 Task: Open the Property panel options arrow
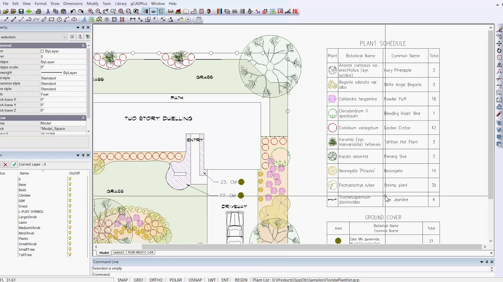coord(78,27)
